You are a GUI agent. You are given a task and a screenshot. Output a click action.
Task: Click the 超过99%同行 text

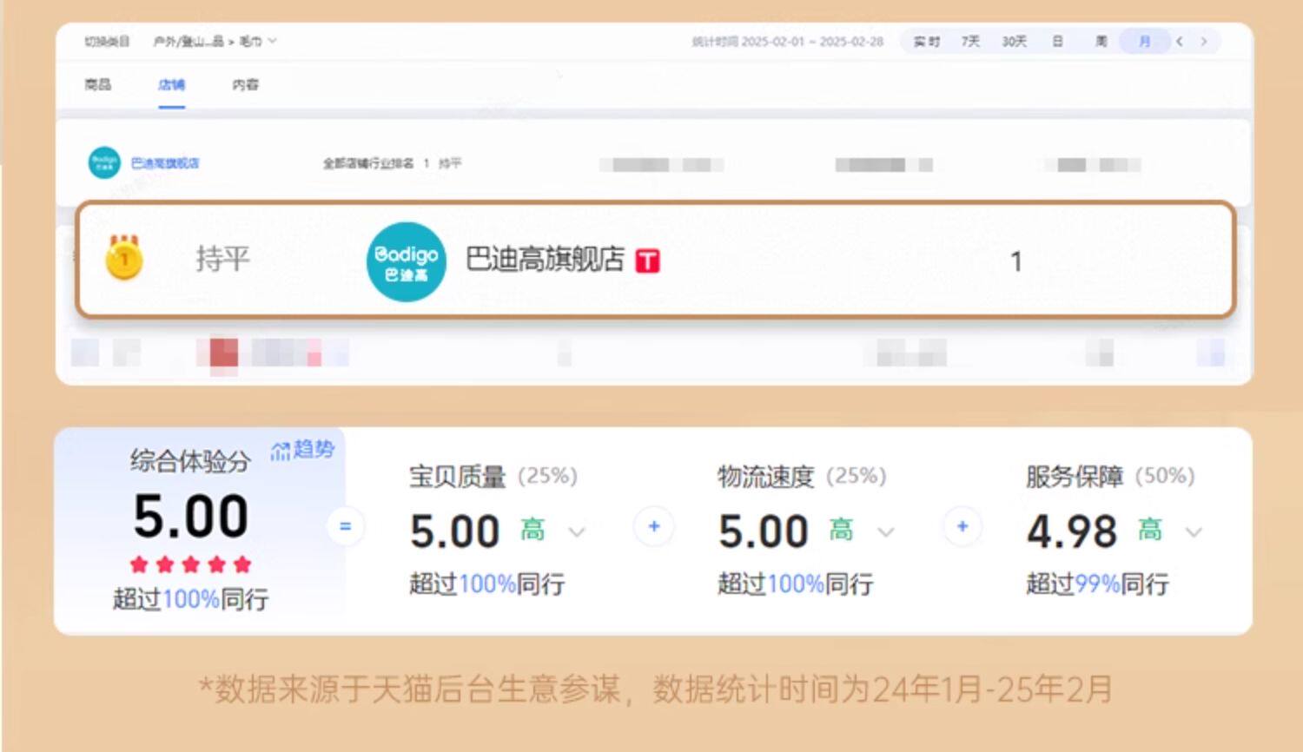click(x=1097, y=584)
